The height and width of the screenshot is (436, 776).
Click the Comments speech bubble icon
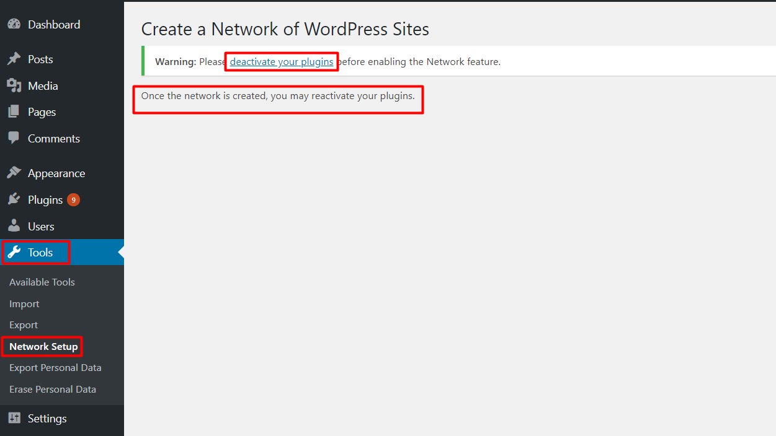coord(14,138)
